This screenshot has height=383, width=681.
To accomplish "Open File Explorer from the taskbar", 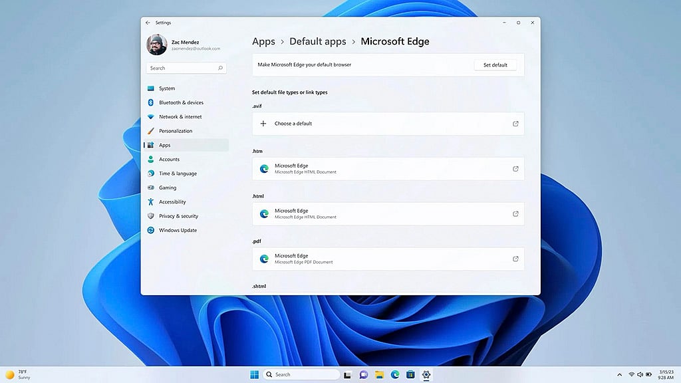I will click(x=379, y=374).
